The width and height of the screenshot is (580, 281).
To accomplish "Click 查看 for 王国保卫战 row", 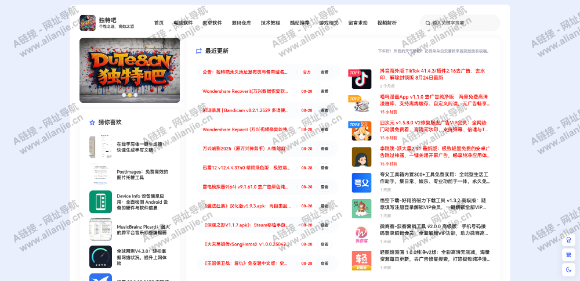I will coord(324,264).
